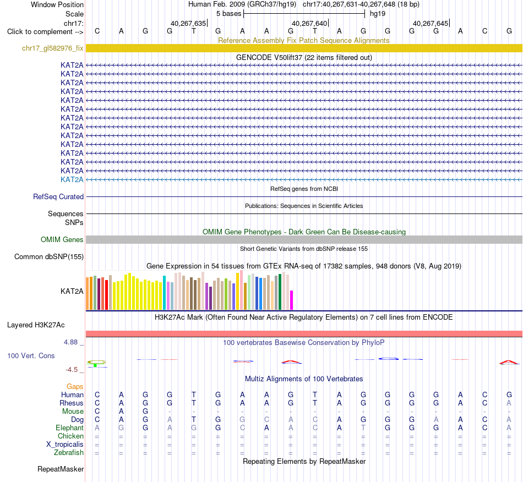
Task: Click the 'Click to complement -->' label
Action: [x=45, y=32]
